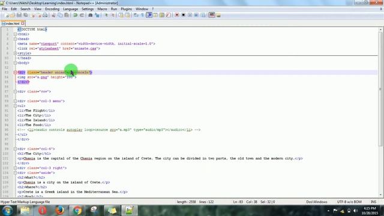The image size is (384, 216).
Task: Click the Redo toolbar icon
Action: click(x=82, y=15)
